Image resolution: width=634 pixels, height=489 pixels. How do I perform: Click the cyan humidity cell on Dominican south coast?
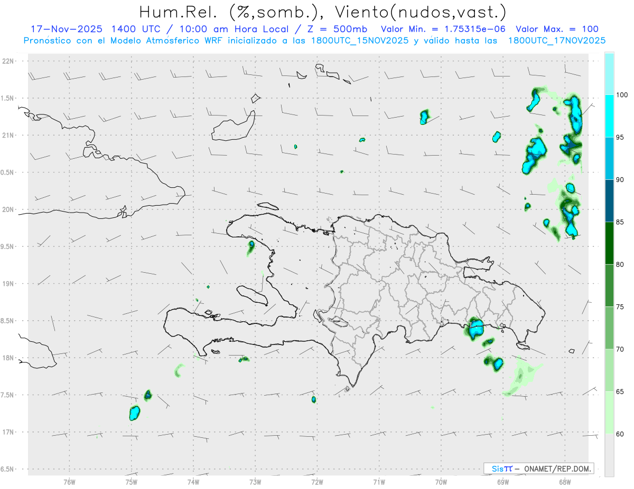476,328
